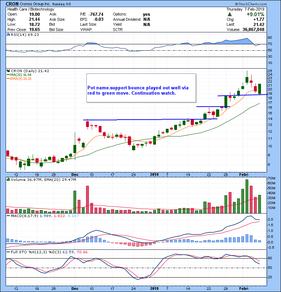Click the tall red volume bar in early December

pyautogui.click(x=87, y=199)
